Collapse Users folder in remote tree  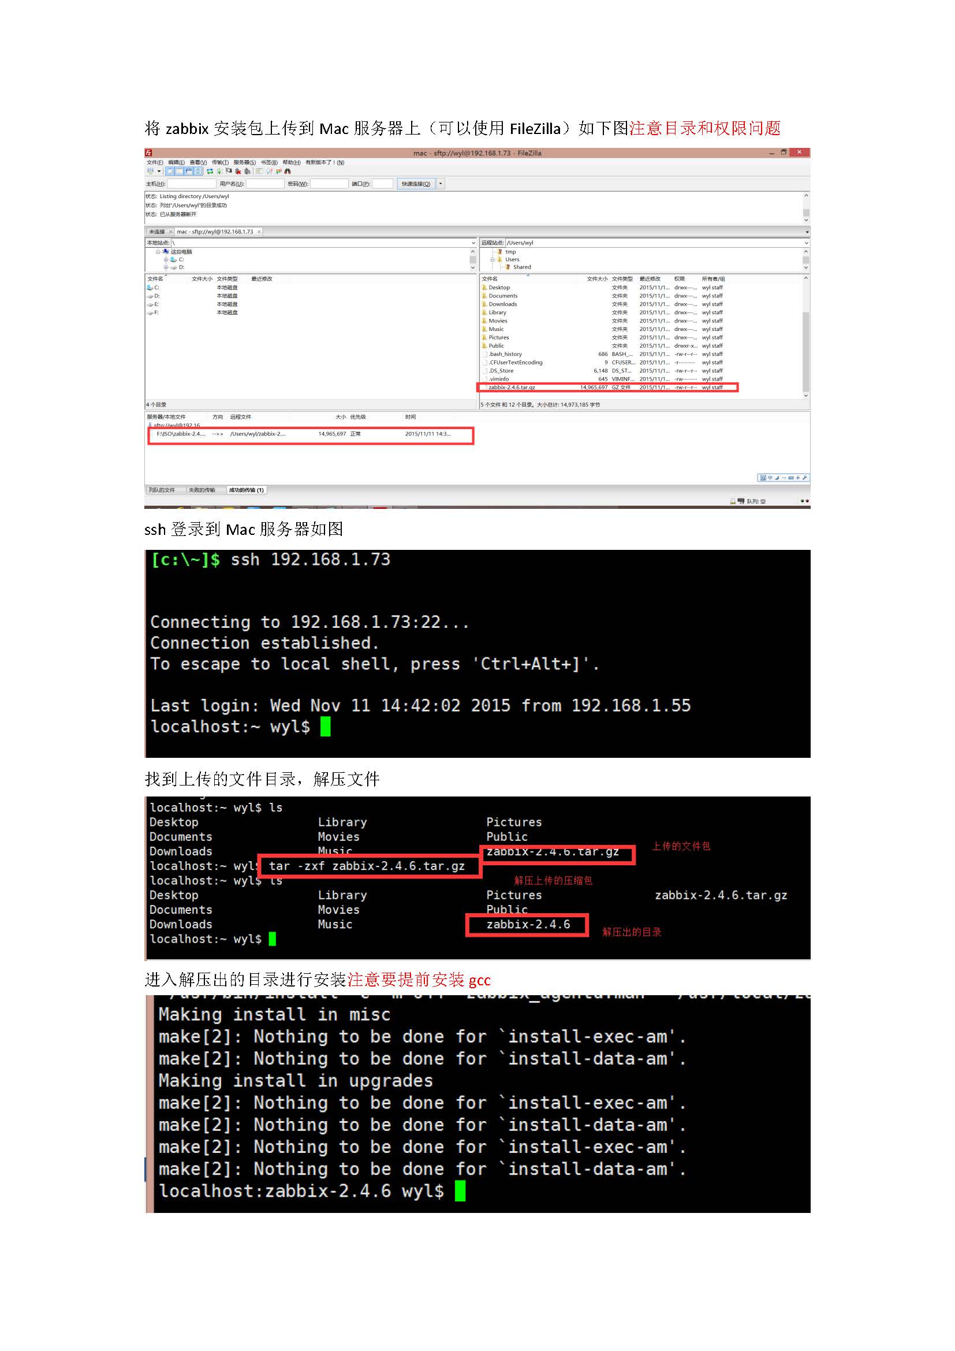pyautogui.click(x=493, y=259)
